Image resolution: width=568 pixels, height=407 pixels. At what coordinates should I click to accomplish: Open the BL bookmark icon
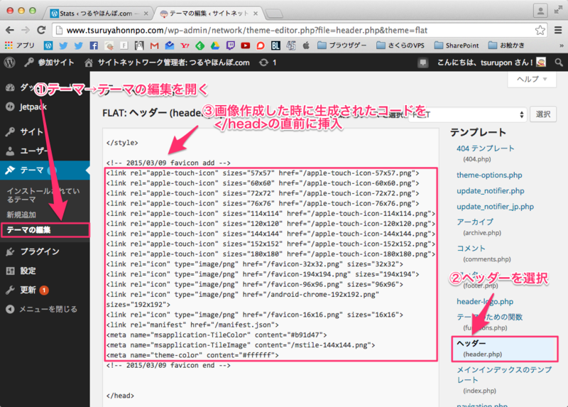(x=275, y=45)
